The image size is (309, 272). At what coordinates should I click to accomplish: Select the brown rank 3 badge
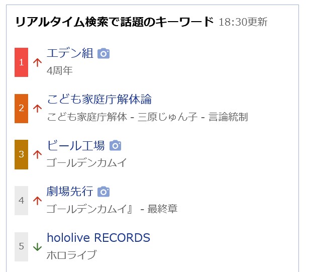pyautogui.click(x=21, y=154)
